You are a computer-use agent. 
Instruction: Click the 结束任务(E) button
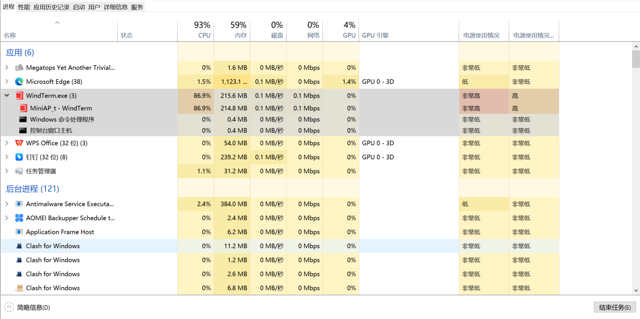tap(615, 307)
